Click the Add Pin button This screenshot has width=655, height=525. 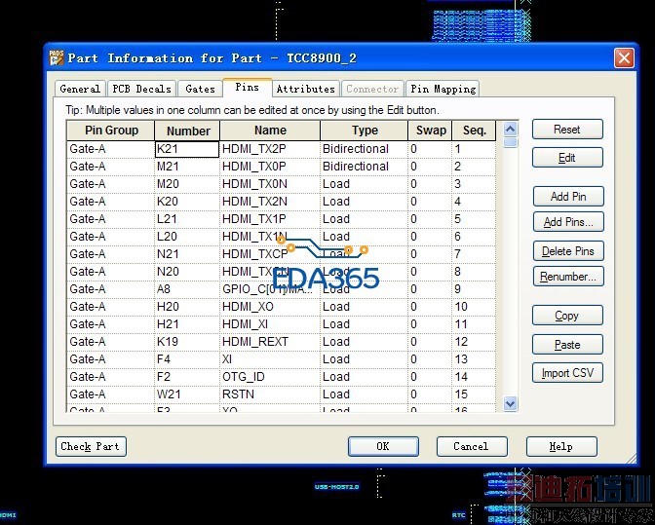point(568,197)
